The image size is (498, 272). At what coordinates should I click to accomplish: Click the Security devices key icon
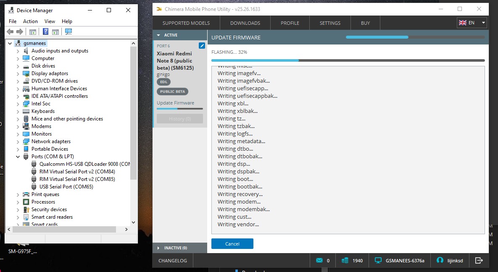[x=26, y=209]
